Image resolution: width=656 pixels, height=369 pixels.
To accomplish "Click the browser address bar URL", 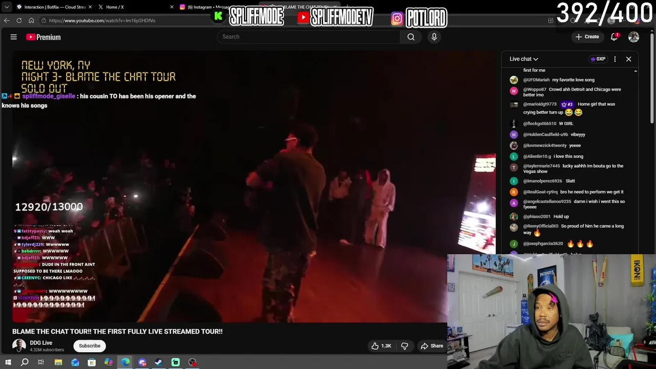I will (102, 20).
